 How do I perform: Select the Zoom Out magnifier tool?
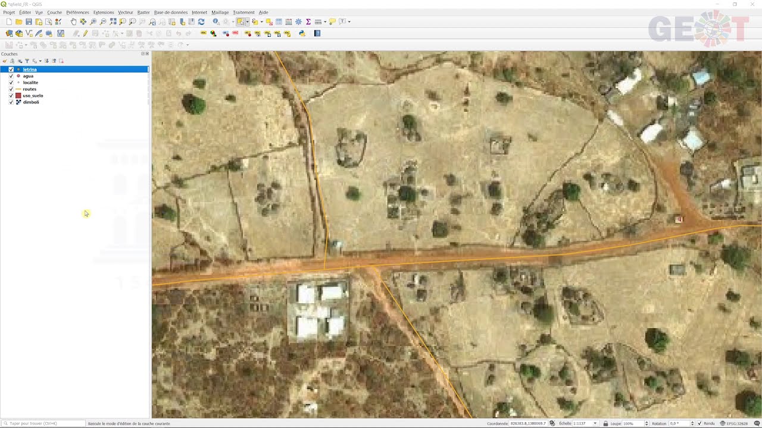[103, 21]
